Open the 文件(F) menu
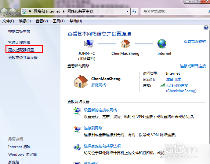This screenshot has height=164, width=210. click(8, 21)
